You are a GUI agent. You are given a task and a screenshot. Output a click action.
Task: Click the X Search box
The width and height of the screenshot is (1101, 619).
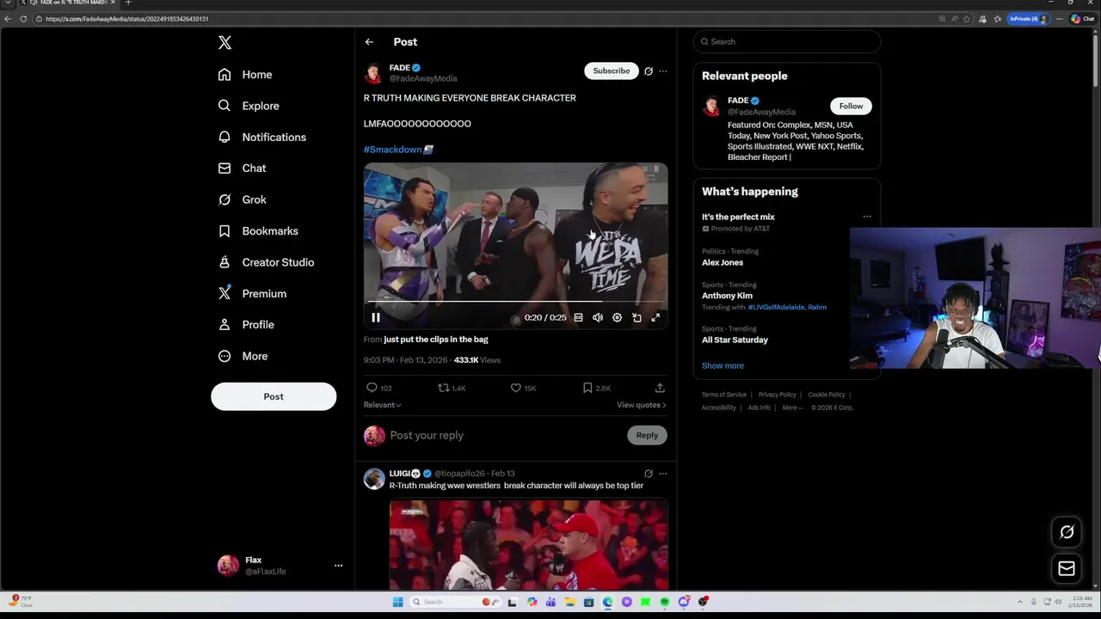click(x=787, y=41)
